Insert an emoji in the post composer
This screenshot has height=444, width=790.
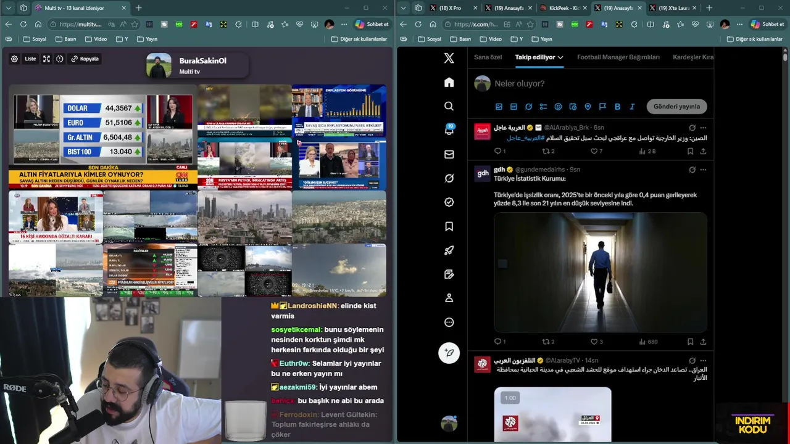558,107
